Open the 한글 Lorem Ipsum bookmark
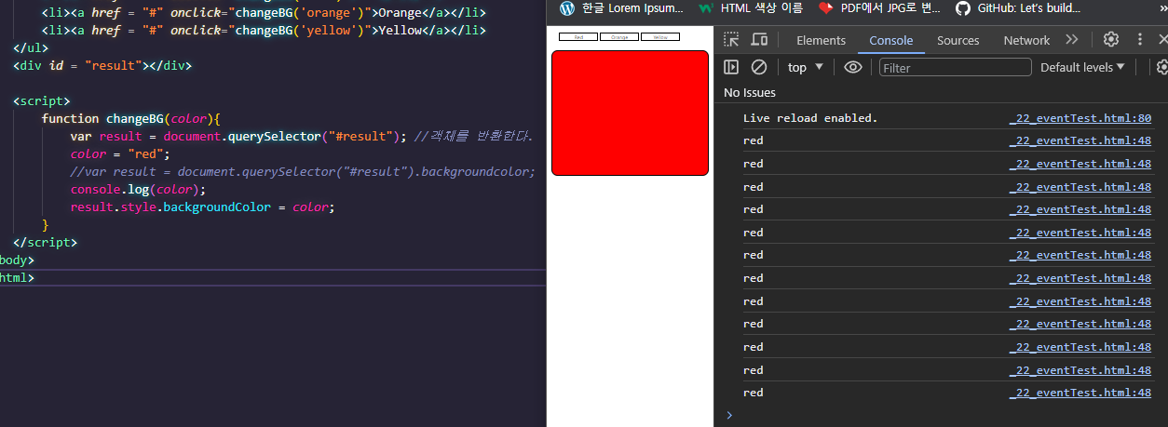 (620, 8)
